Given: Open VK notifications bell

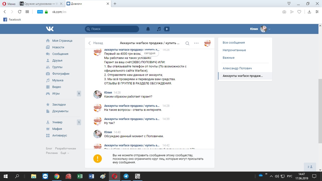Looking at the screenshot, I should pos(148,29).
